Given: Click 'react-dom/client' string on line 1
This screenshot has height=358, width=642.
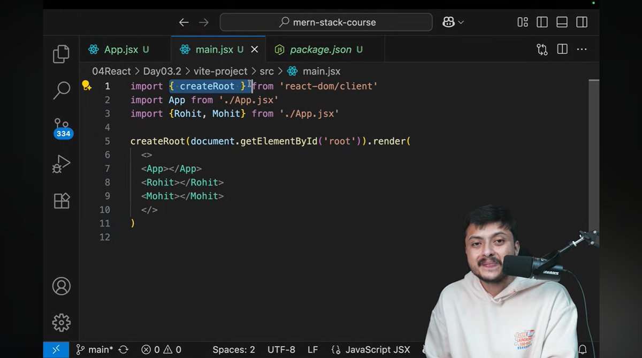Looking at the screenshot, I should click(x=328, y=86).
